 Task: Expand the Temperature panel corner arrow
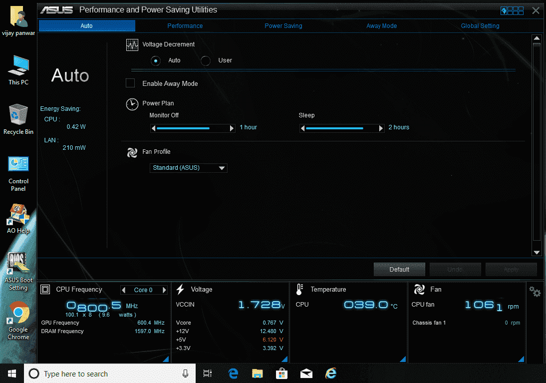tap(403, 360)
